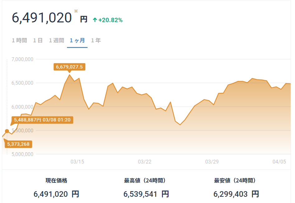This screenshot has width=295, height=203.
Task: Open the 1週間 chart range
Action: 56,40
